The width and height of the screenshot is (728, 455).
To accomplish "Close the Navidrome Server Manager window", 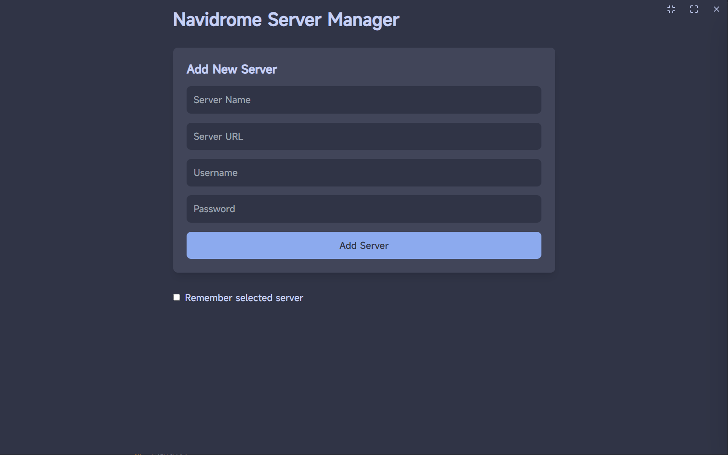I will tap(717, 9).
